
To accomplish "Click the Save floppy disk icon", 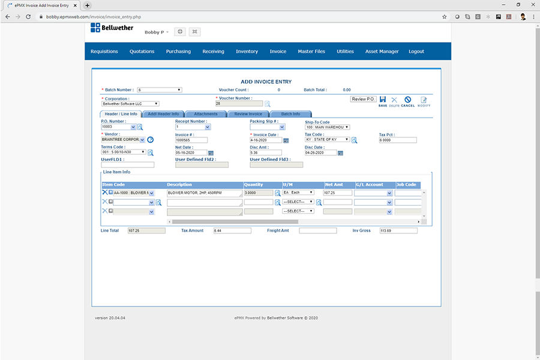I will coord(382,100).
